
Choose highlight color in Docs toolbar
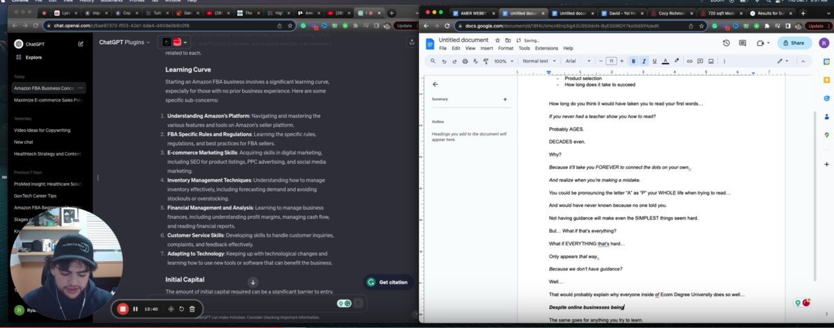pyautogui.click(x=677, y=61)
